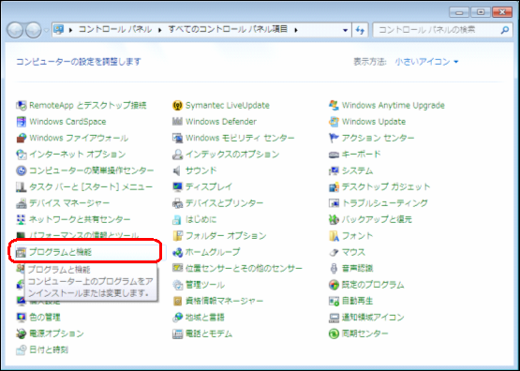
Task: Open the Windows ファイアウォール icon
Action: tap(21, 138)
